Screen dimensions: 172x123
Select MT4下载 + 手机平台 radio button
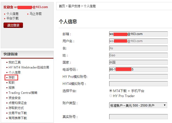pyautogui.click(x=111, y=91)
